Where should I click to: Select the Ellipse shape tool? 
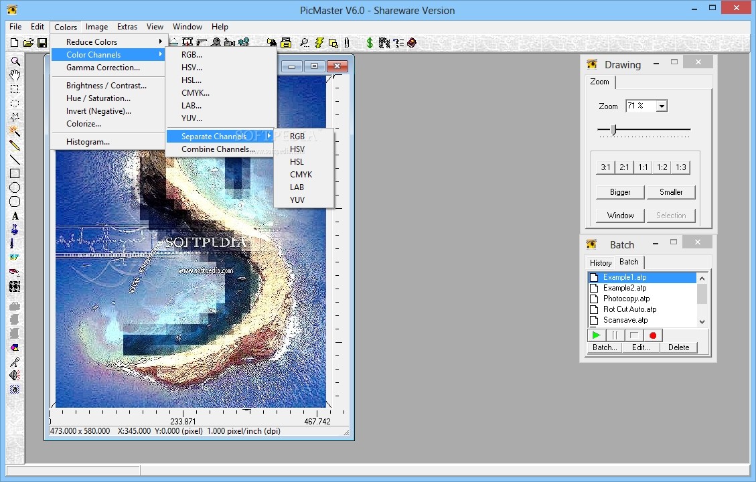point(15,187)
